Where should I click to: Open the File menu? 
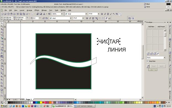click(x=6, y=10)
